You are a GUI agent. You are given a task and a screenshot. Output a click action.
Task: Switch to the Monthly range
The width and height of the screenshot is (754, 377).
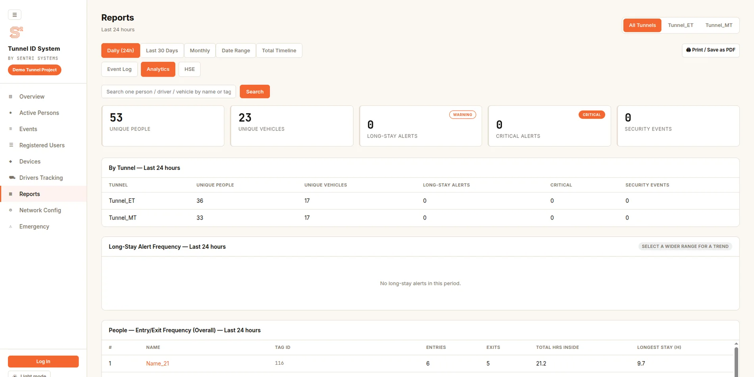(x=200, y=50)
